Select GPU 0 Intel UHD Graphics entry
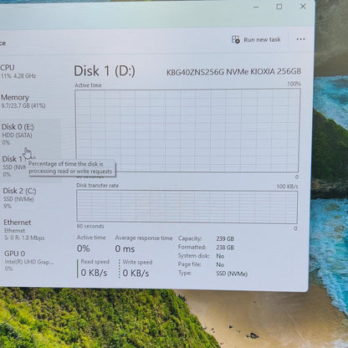This screenshot has width=348, height=348. (28, 261)
